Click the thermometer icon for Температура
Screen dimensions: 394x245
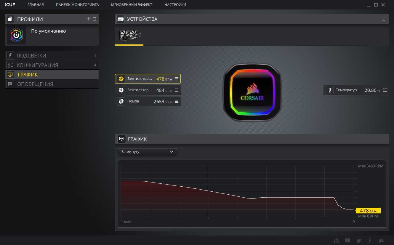330,90
